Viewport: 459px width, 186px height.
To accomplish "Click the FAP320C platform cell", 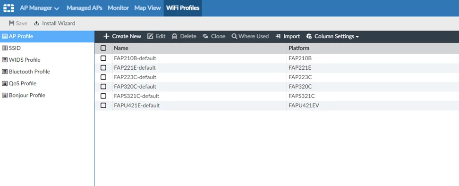I will point(300,87).
